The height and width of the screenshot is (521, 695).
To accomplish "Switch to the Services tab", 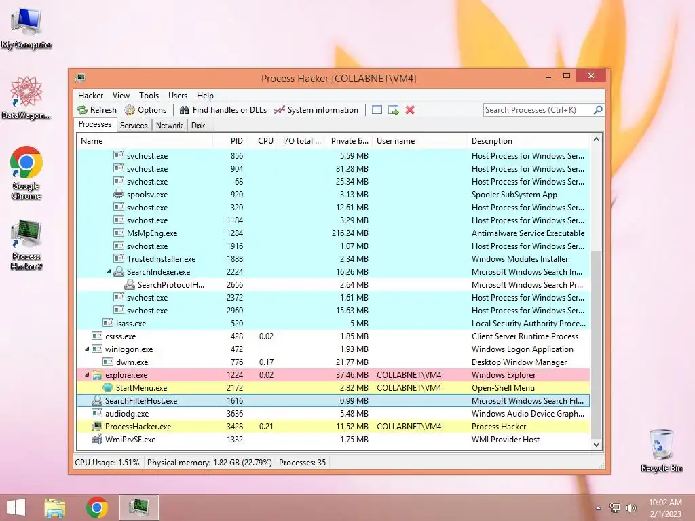I will pos(134,126).
